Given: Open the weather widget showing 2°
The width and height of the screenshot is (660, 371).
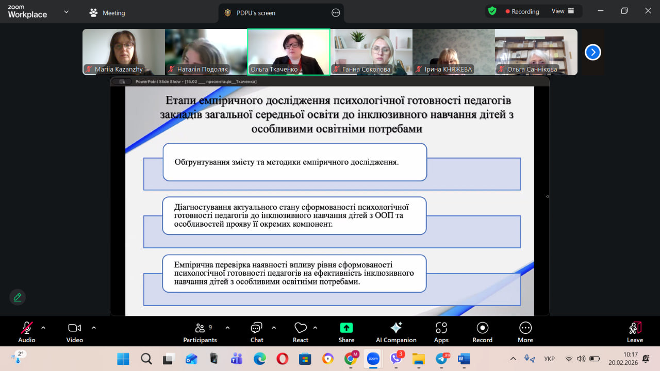Looking at the screenshot, I should [17, 357].
